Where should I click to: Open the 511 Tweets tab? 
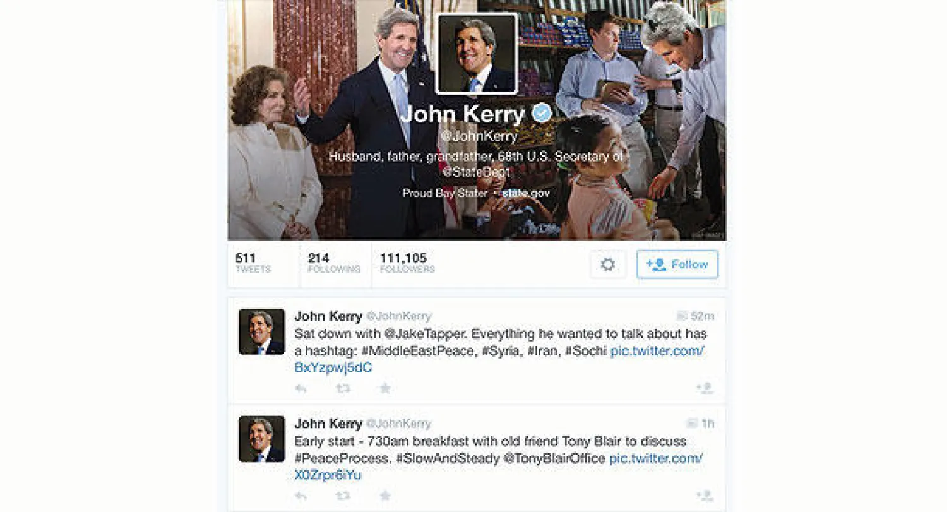pos(253,263)
